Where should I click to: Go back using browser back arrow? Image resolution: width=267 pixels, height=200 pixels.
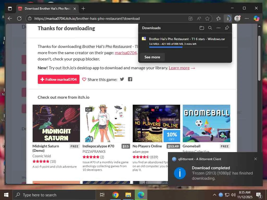pos(10,18)
